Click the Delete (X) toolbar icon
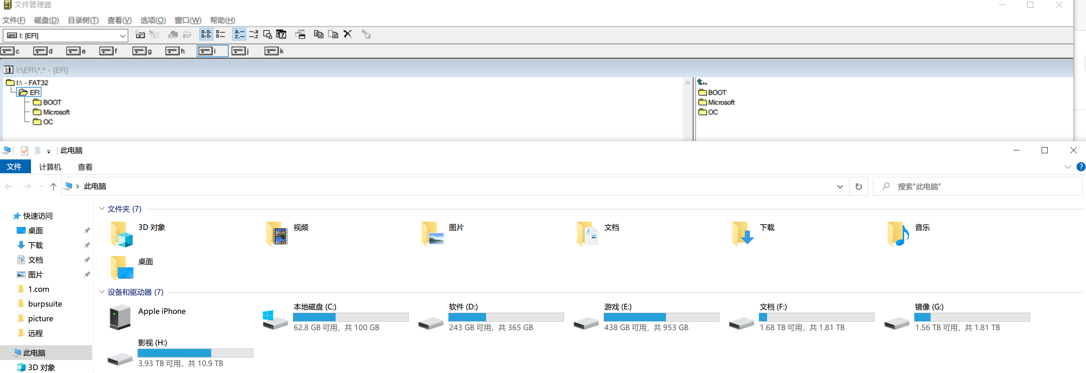This screenshot has width=1086, height=373. point(347,35)
